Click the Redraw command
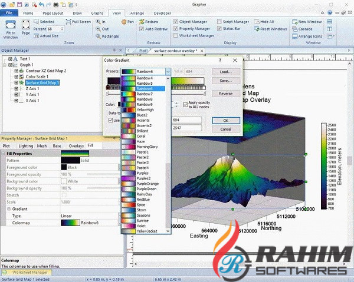Screen dimensions: 354x282 point(149,22)
